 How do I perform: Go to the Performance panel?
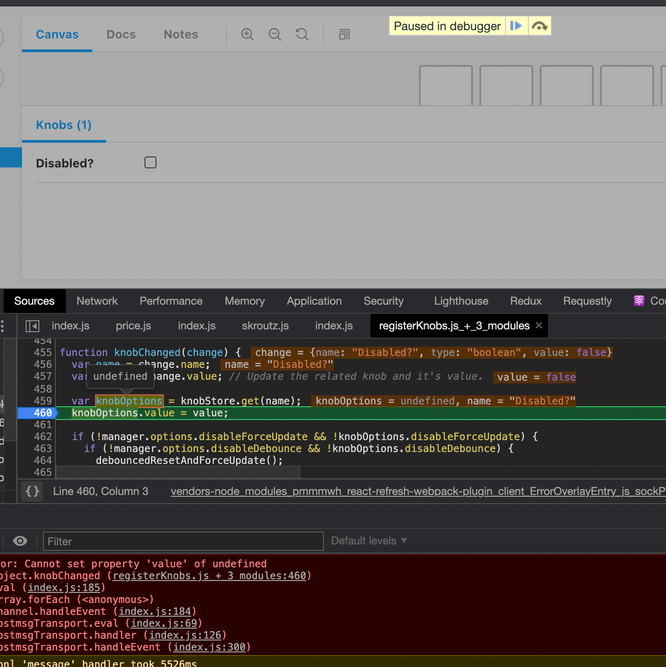click(171, 301)
